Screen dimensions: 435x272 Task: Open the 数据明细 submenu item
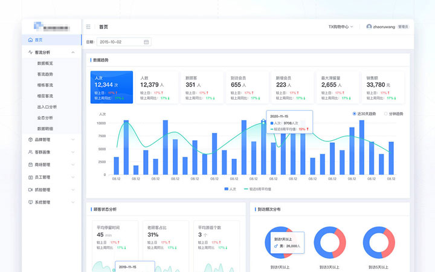coord(45,129)
